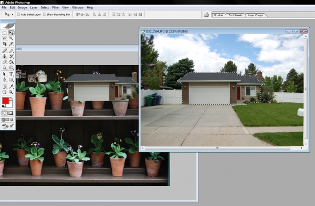Viewport: 315px width, 206px height.
Task: Swap foreground and background colors
Action: pos(12,98)
